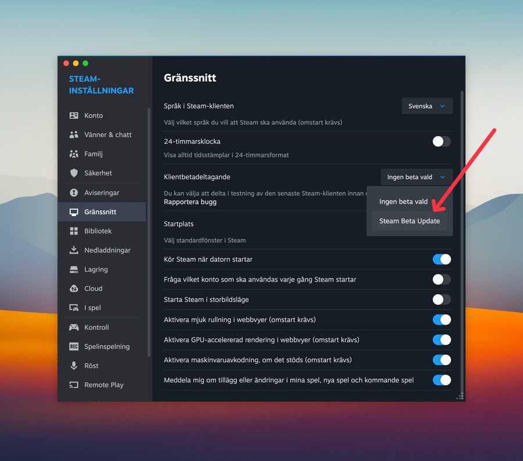Click the Kontroll gamepad icon
The image size is (523, 461).
74,327
